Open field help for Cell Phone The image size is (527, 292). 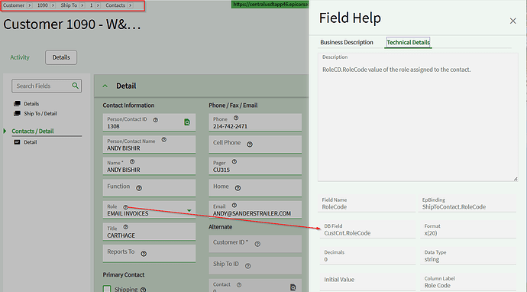(250, 144)
